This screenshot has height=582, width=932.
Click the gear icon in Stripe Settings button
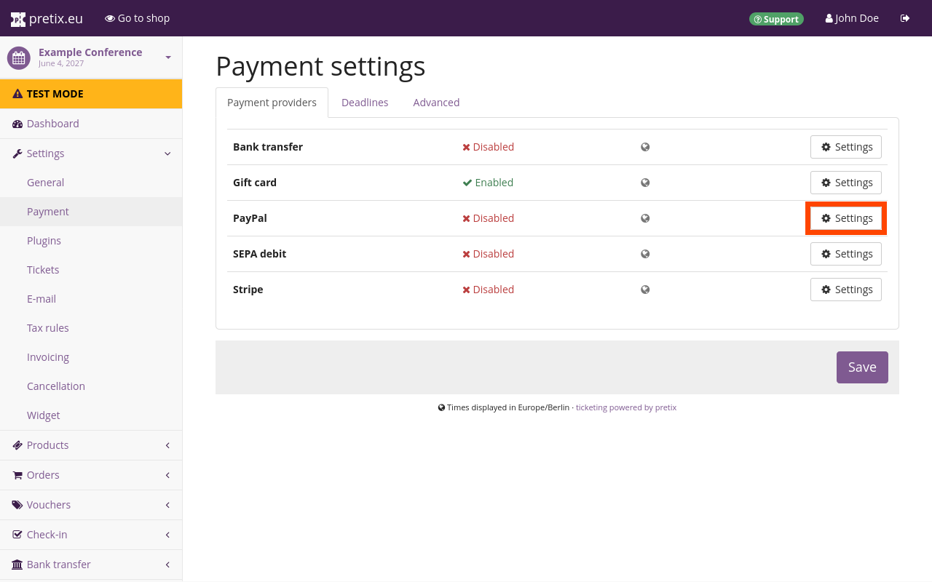826,290
